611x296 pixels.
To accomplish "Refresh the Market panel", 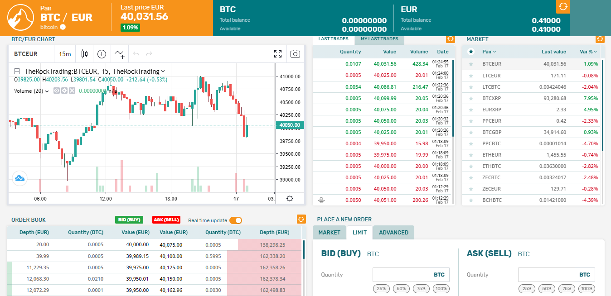I will tap(600, 39).
